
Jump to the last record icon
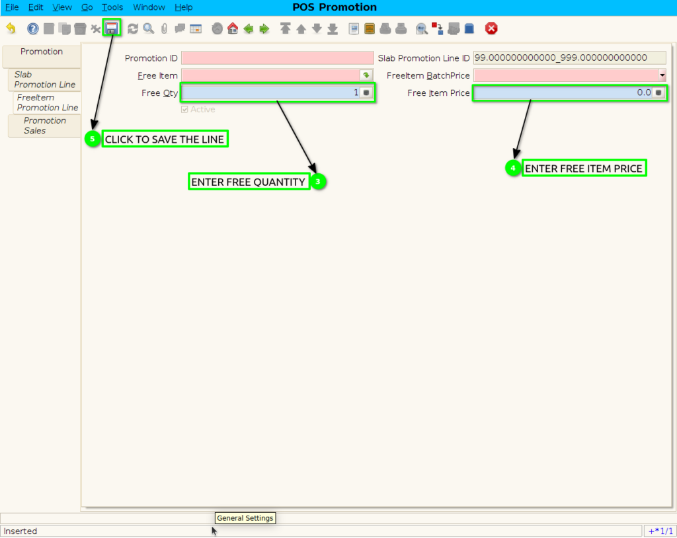pyautogui.click(x=333, y=29)
